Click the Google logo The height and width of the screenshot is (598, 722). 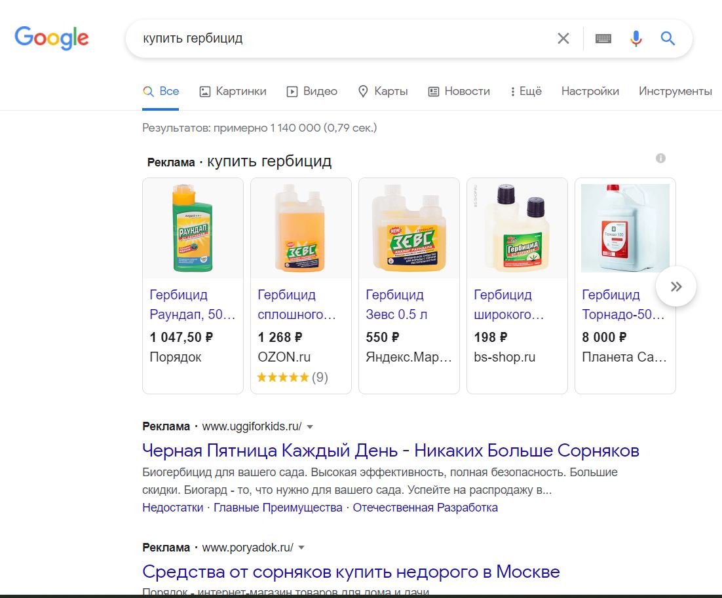click(52, 38)
